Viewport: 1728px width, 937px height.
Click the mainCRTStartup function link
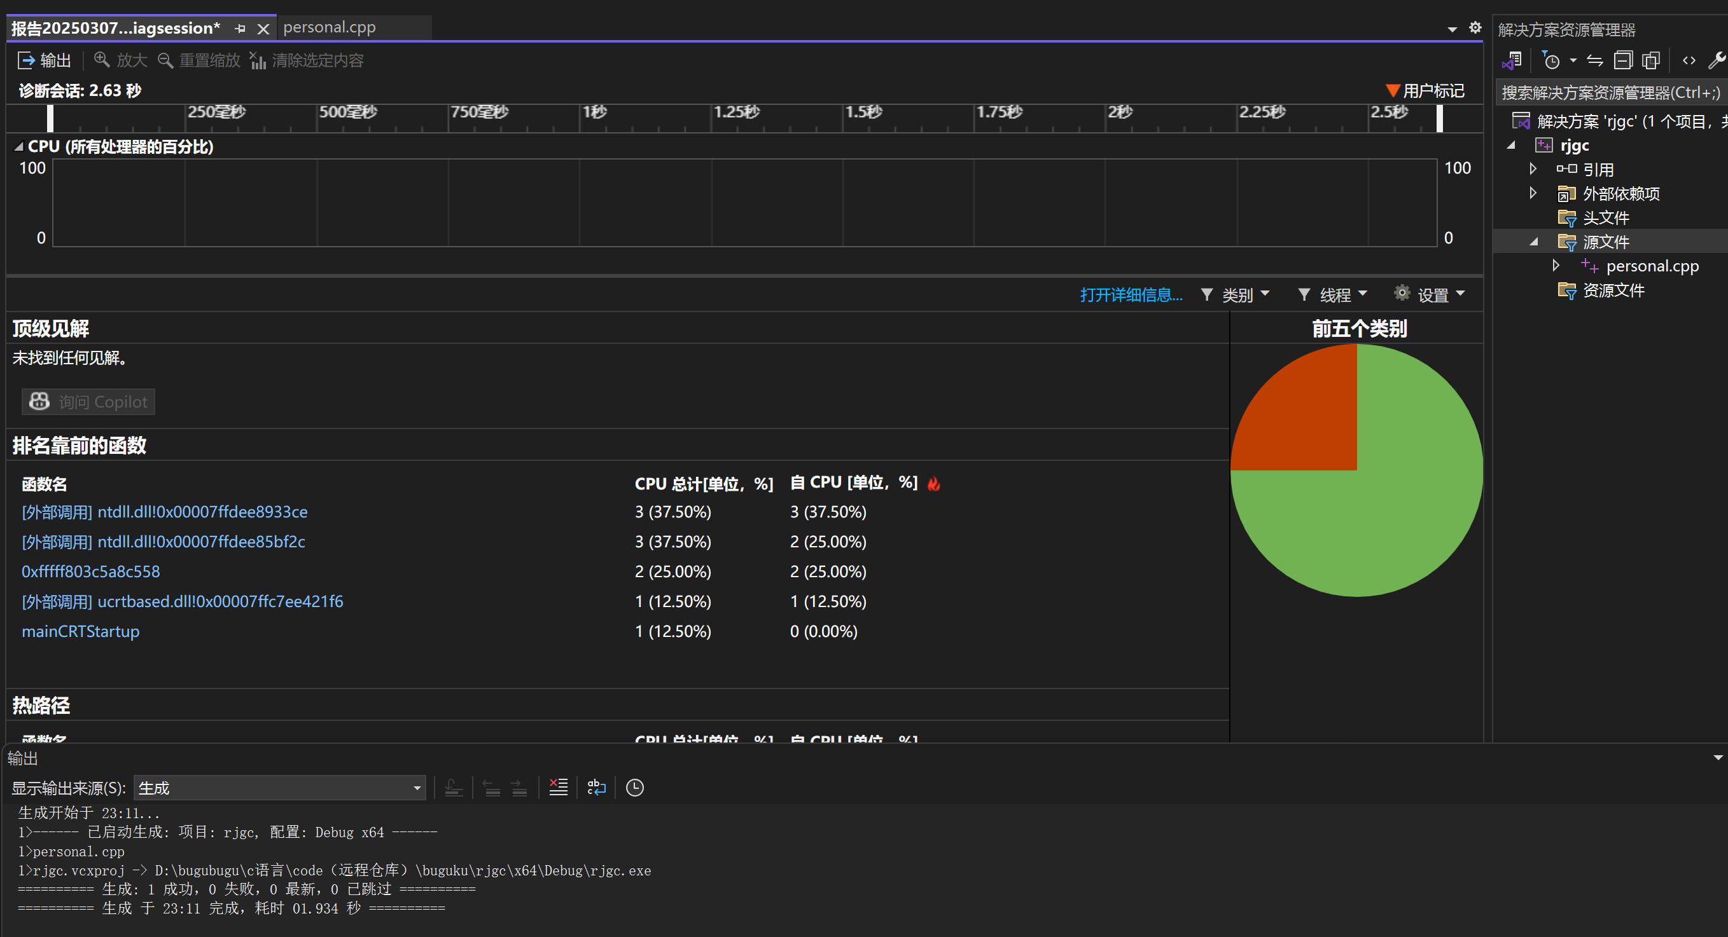point(81,631)
